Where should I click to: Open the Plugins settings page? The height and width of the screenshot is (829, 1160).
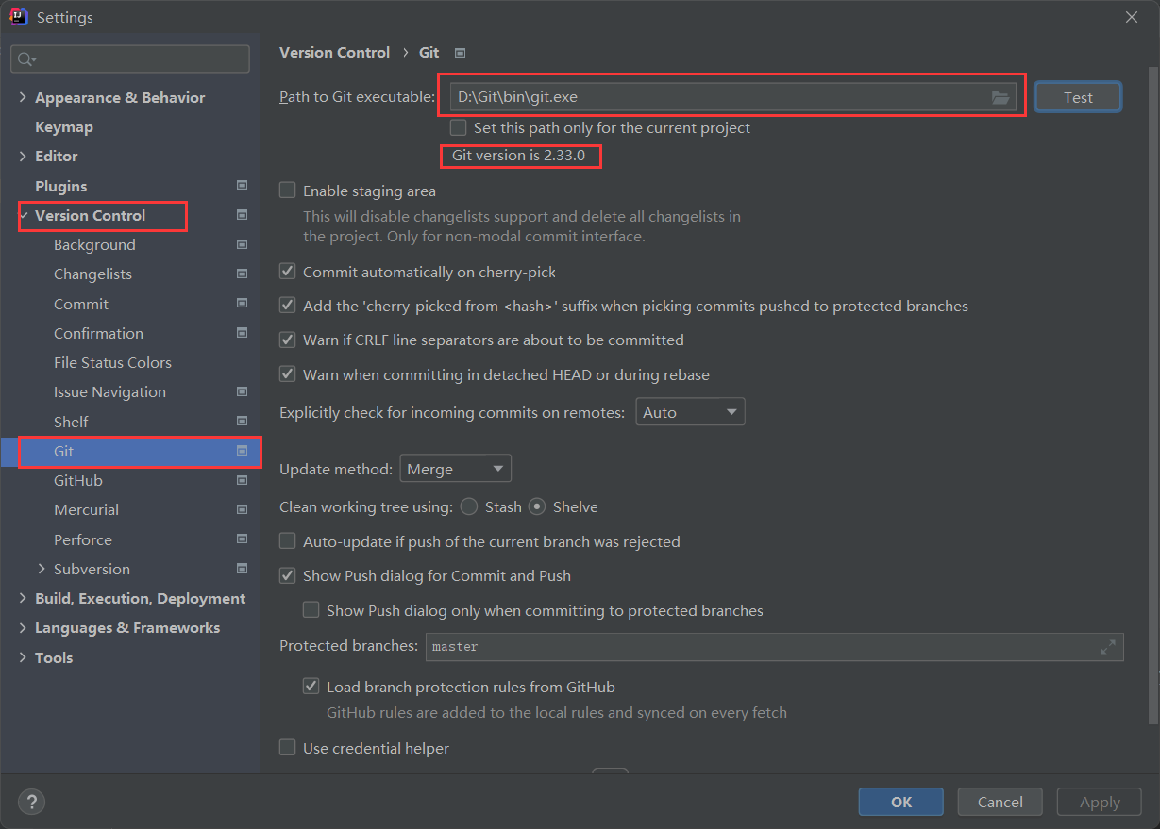click(x=60, y=186)
